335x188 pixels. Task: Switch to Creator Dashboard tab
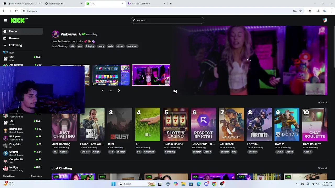point(147,4)
